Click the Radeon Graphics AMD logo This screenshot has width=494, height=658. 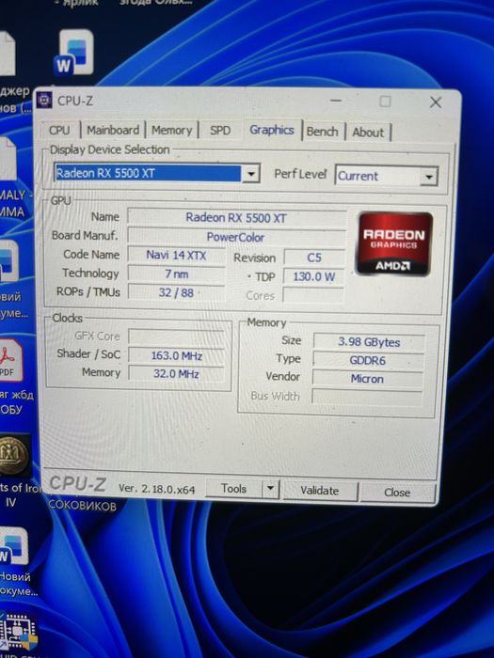[x=394, y=243]
